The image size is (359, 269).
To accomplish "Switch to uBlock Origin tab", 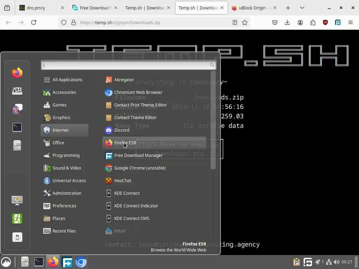I will [x=254, y=8].
